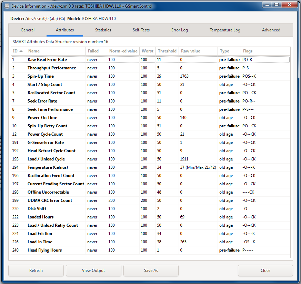Minimize the Device Information window

267,4
